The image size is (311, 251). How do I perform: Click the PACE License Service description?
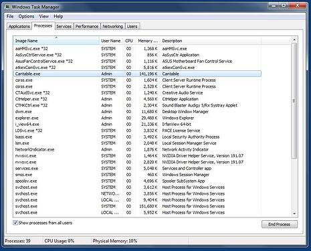181,131
